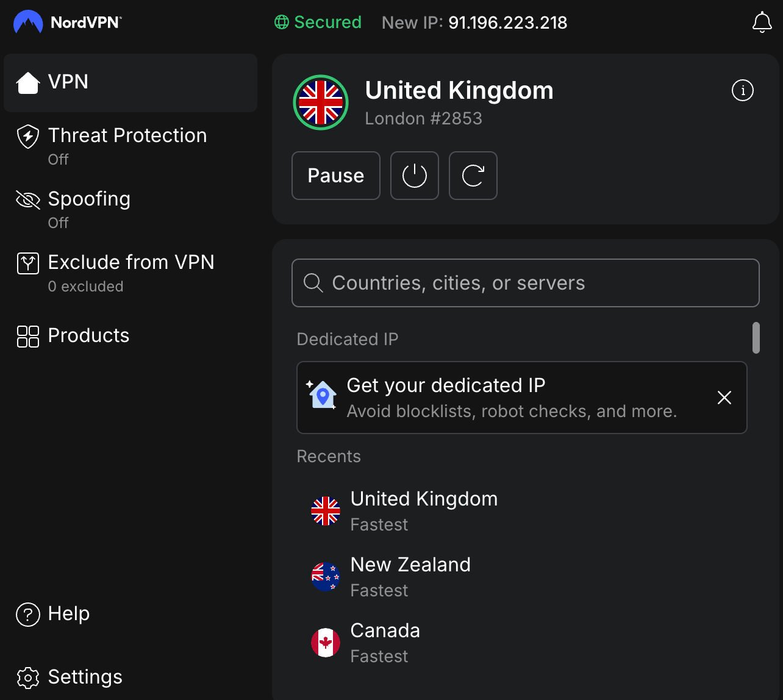Screen dimensions: 783x700
Task: Open the VPN home section
Action: click(x=130, y=82)
